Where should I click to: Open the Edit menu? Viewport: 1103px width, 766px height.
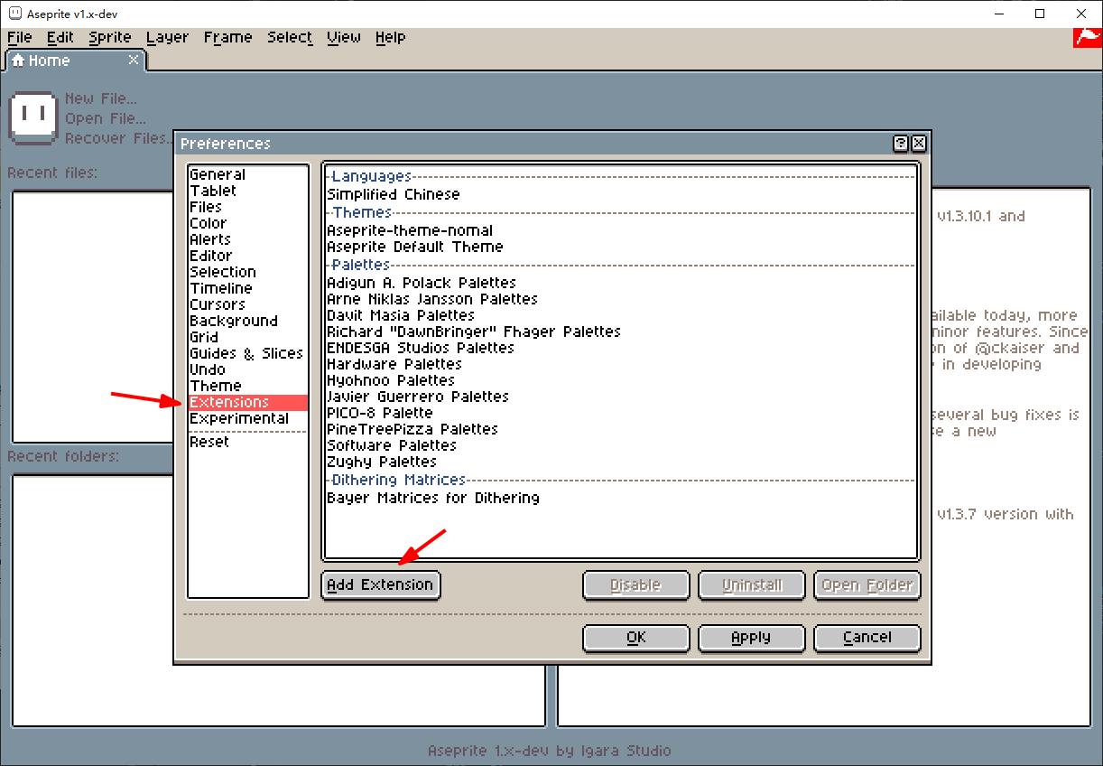[60, 37]
